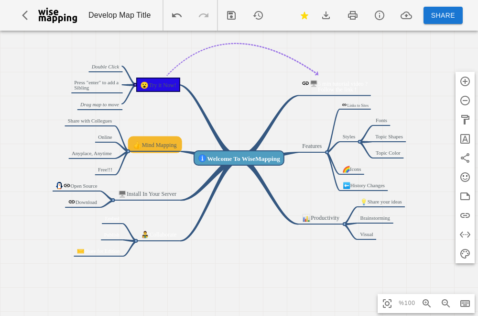Open the changes history

pos(258,15)
